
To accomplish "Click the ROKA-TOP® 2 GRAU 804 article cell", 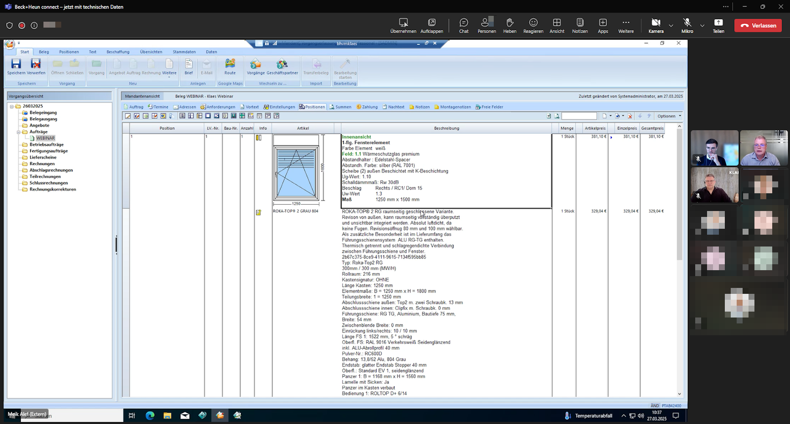I will [295, 211].
